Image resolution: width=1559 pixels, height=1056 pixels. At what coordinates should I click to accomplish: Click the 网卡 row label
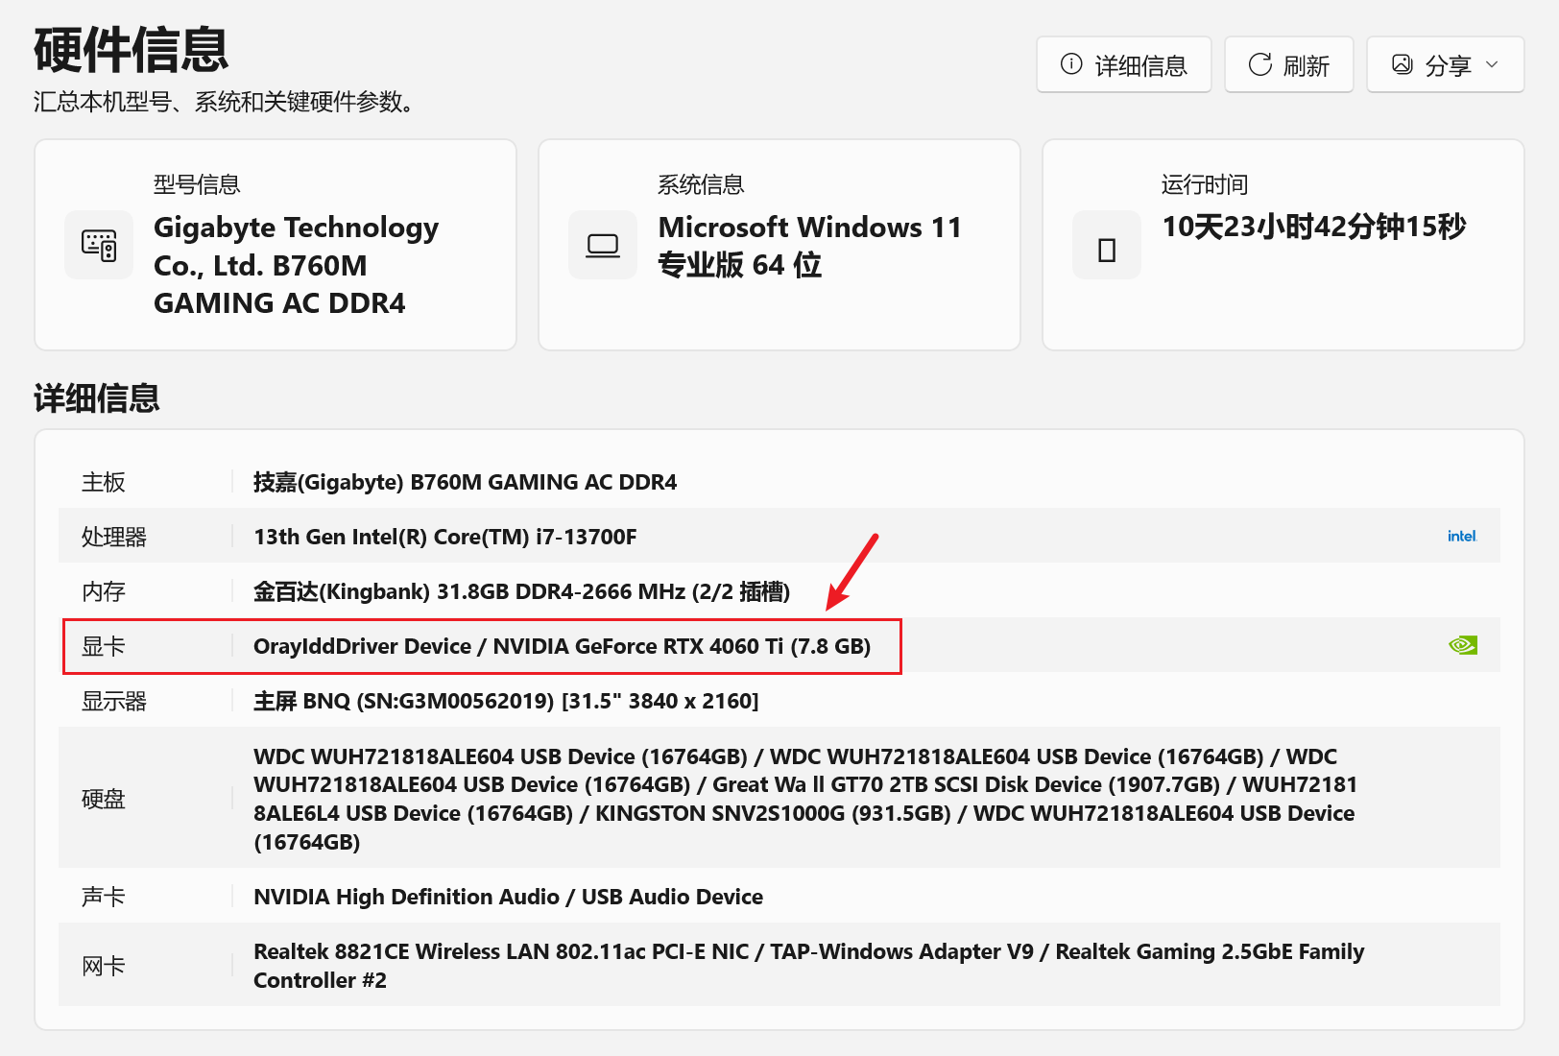[104, 966]
